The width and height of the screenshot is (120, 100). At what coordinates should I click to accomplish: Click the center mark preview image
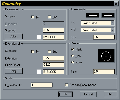(106, 56)
